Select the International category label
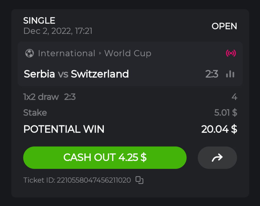This screenshot has width=260, height=206. coord(67,53)
